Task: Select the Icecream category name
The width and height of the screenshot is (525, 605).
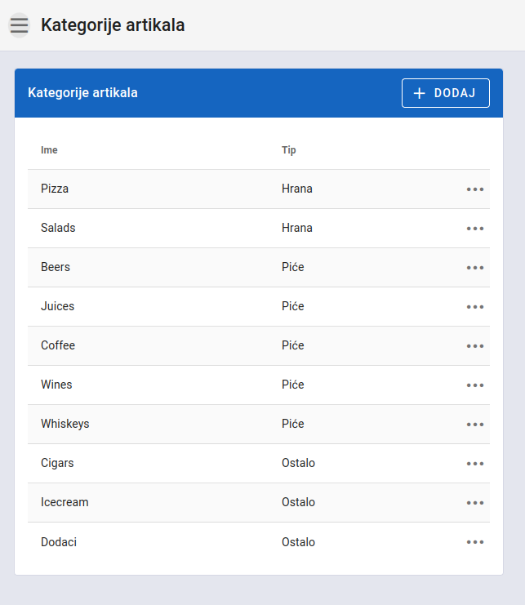Action: pos(65,502)
